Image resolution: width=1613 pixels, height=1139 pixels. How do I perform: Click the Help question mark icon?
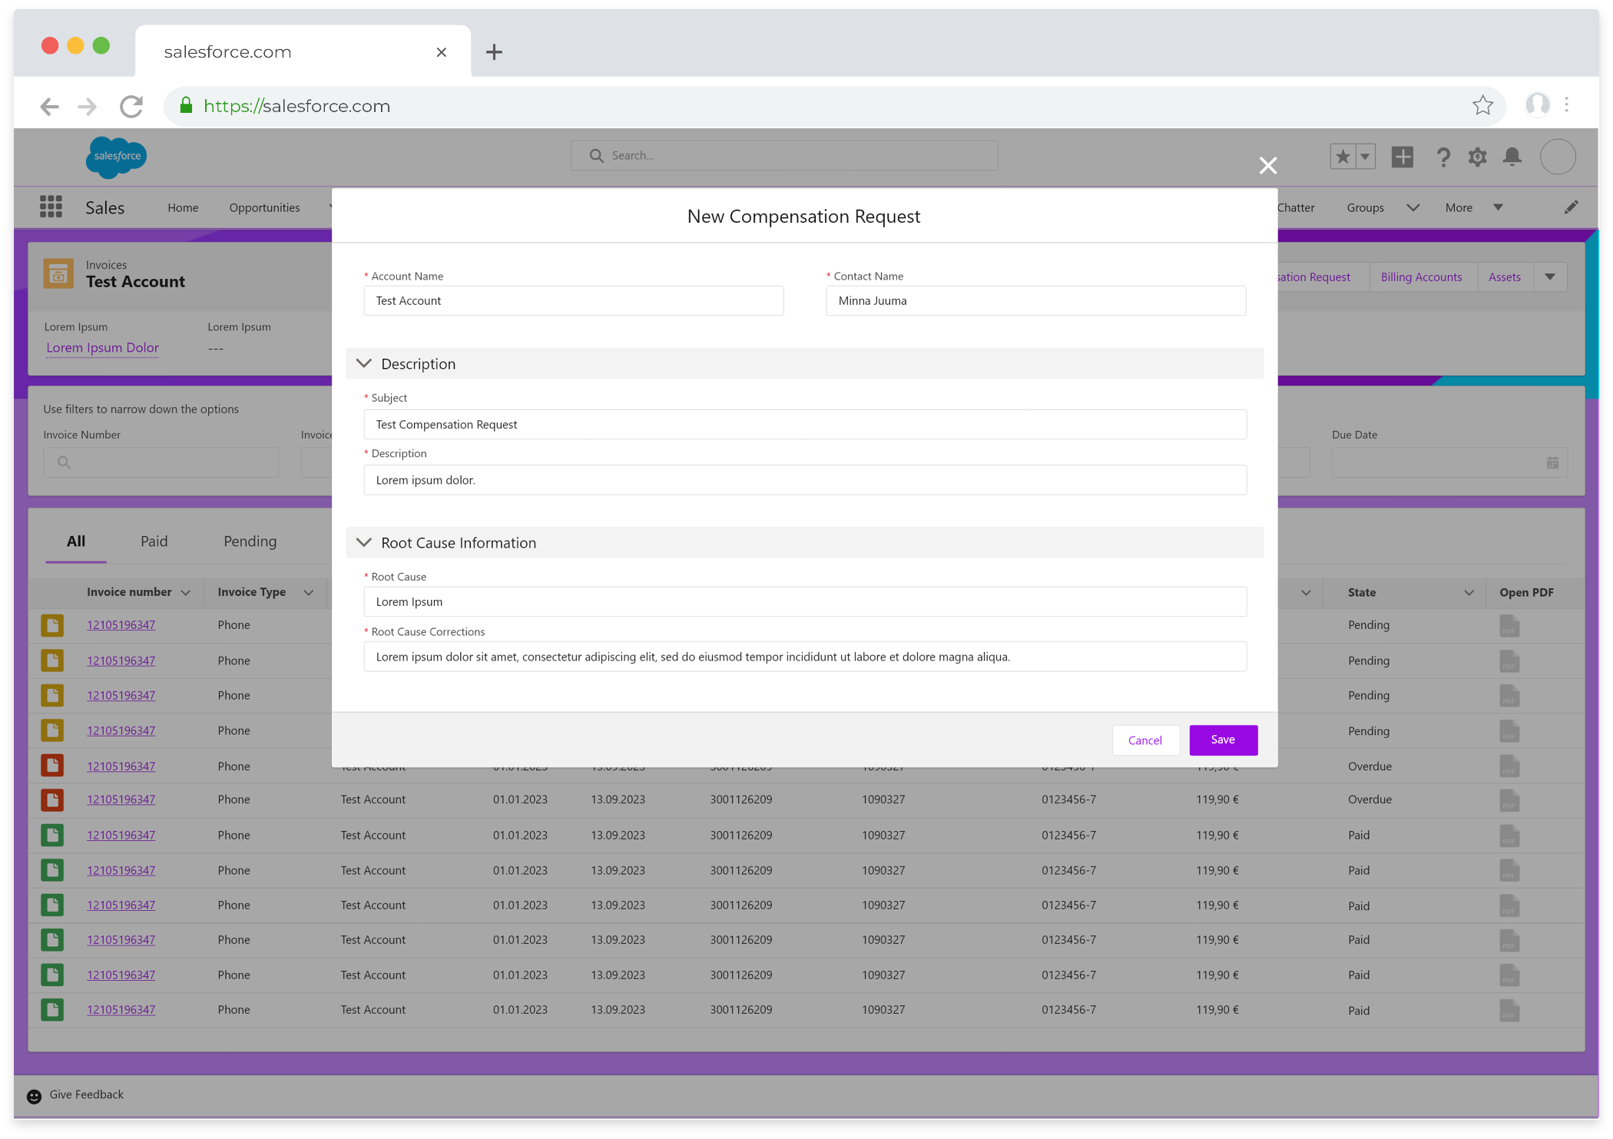tap(1443, 157)
